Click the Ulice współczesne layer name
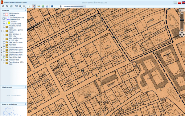 point(16,42)
